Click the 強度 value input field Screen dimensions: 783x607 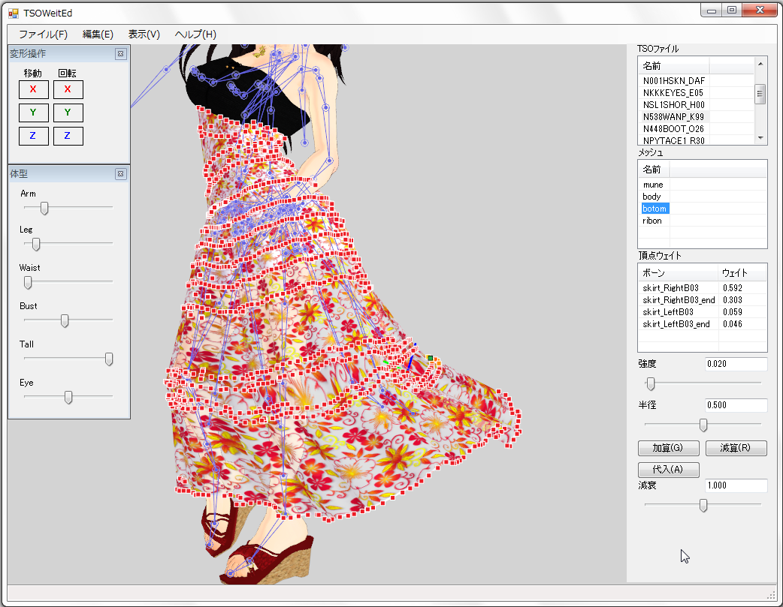click(736, 364)
